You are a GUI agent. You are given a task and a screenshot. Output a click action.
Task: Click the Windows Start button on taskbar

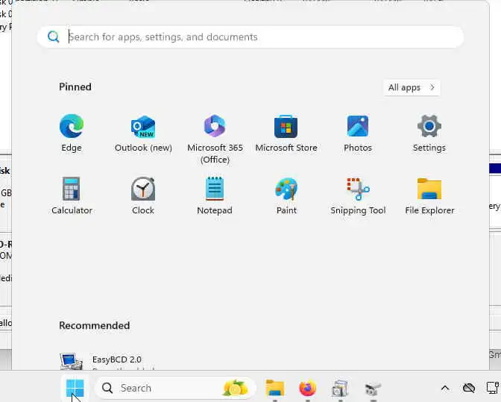(75, 388)
